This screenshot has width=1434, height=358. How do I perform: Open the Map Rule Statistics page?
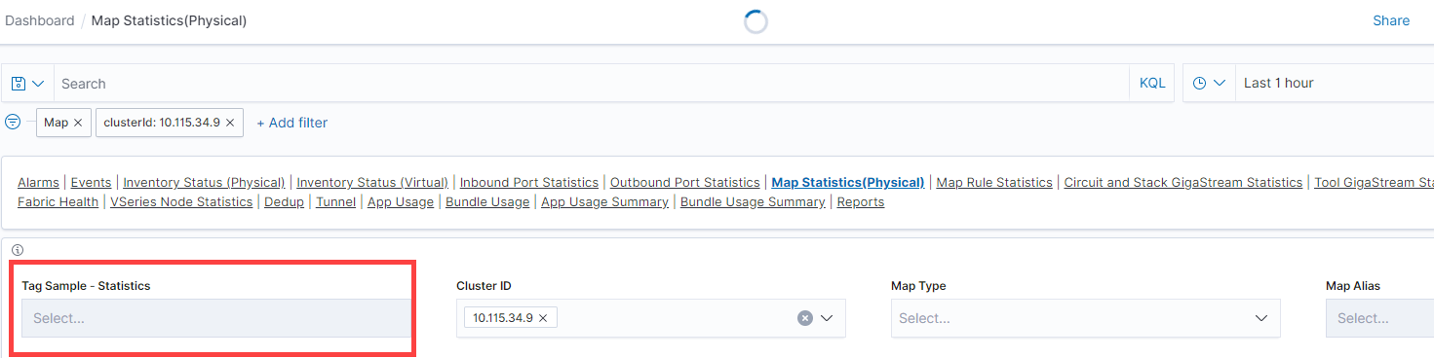coord(994,182)
